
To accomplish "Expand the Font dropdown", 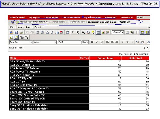I will 69,42.
